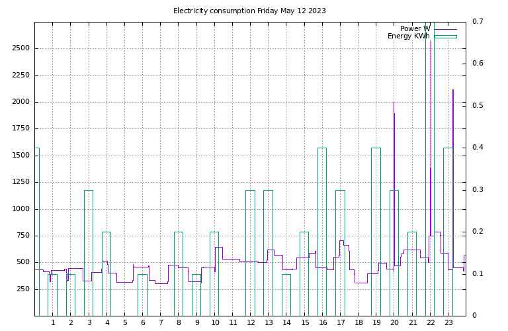Click the 0.4 label on right axis

tap(478, 147)
